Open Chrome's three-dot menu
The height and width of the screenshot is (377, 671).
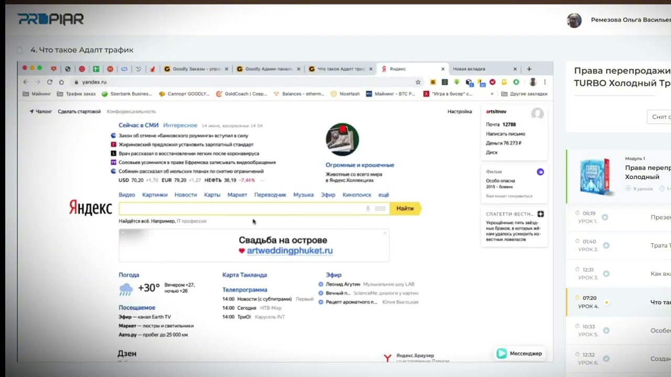click(x=545, y=82)
